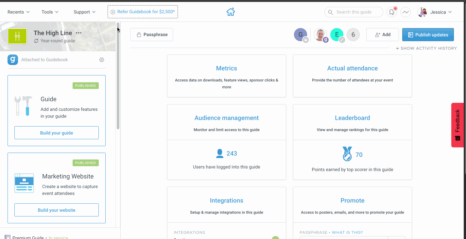The image size is (466, 239).
Task: Click Publish updates button
Action: [x=428, y=35]
